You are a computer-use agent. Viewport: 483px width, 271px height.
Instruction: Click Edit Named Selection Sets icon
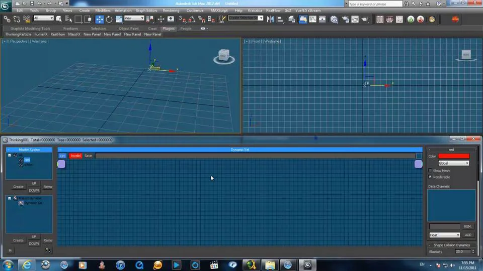coord(222,20)
